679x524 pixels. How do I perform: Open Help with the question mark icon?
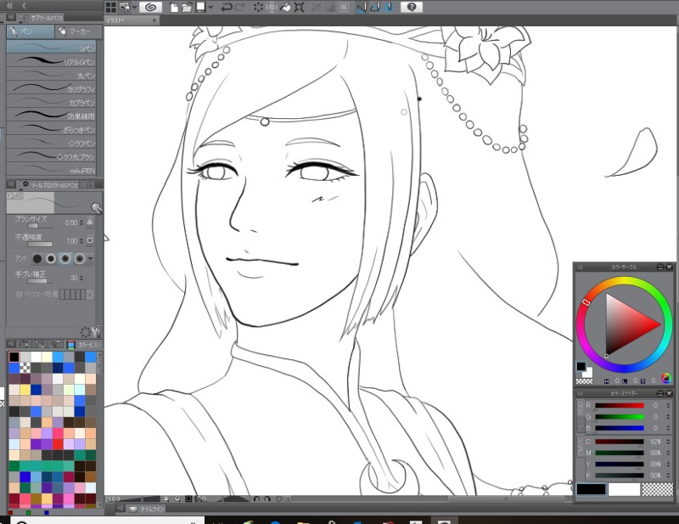click(x=412, y=7)
